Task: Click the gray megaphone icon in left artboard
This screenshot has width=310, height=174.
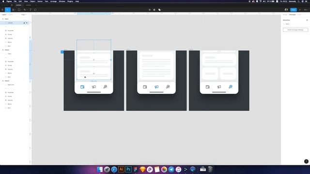Action: [93, 87]
